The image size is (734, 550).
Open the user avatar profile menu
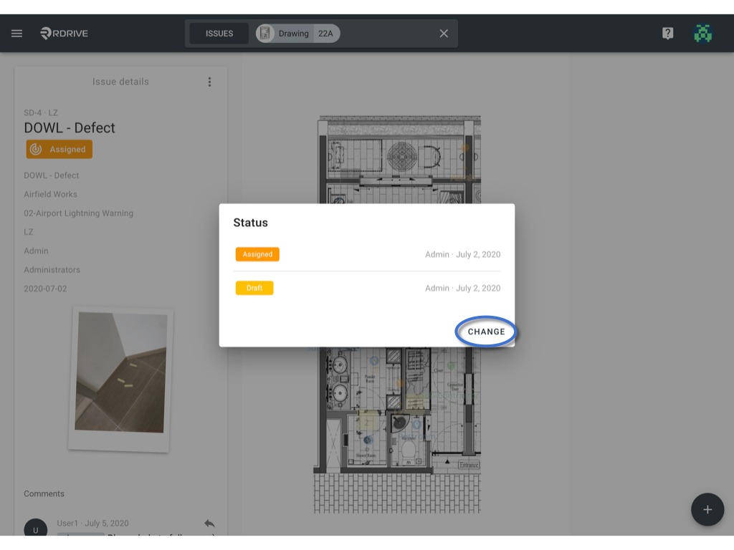702,33
